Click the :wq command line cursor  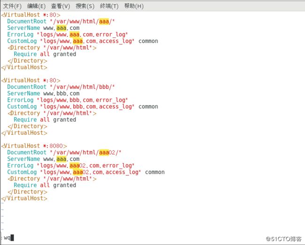pos(12,238)
